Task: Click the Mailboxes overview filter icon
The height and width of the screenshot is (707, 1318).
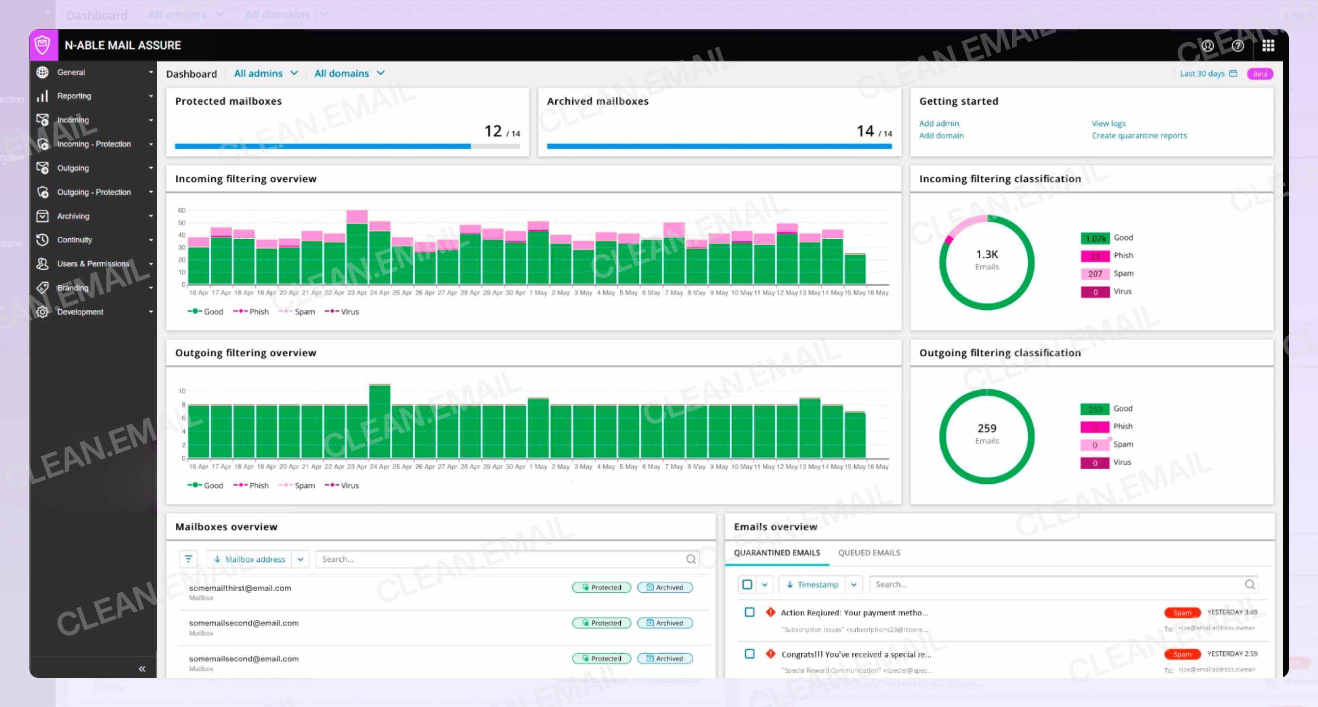Action: coord(188,559)
